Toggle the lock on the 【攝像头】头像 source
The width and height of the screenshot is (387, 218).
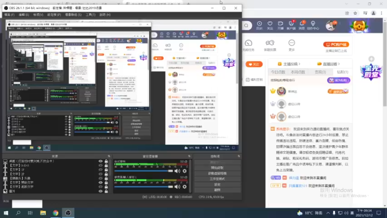[106, 178]
